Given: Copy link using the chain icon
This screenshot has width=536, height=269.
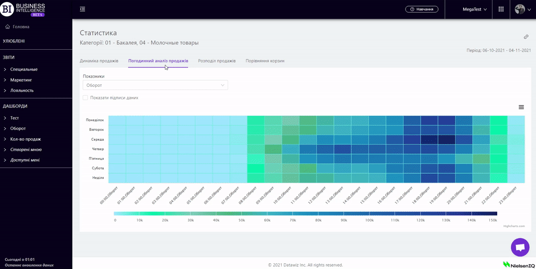Looking at the screenshot, I should point(526,37).
